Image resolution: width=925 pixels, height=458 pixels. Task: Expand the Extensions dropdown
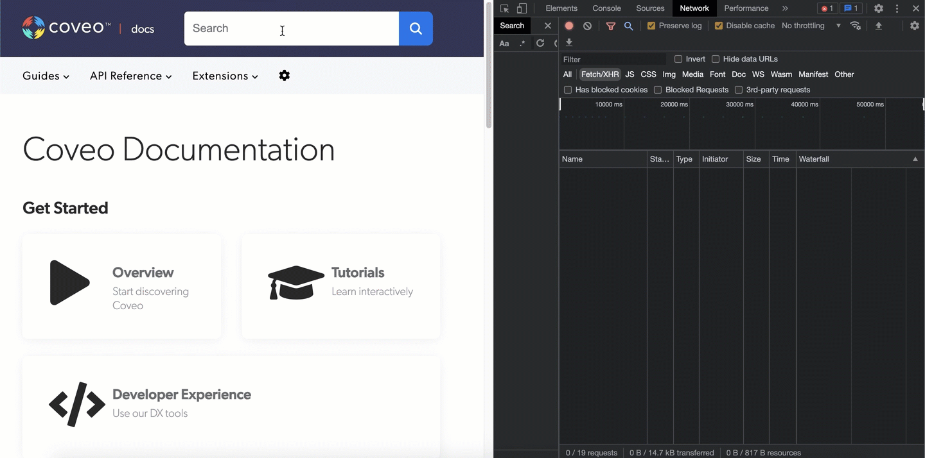225,76
